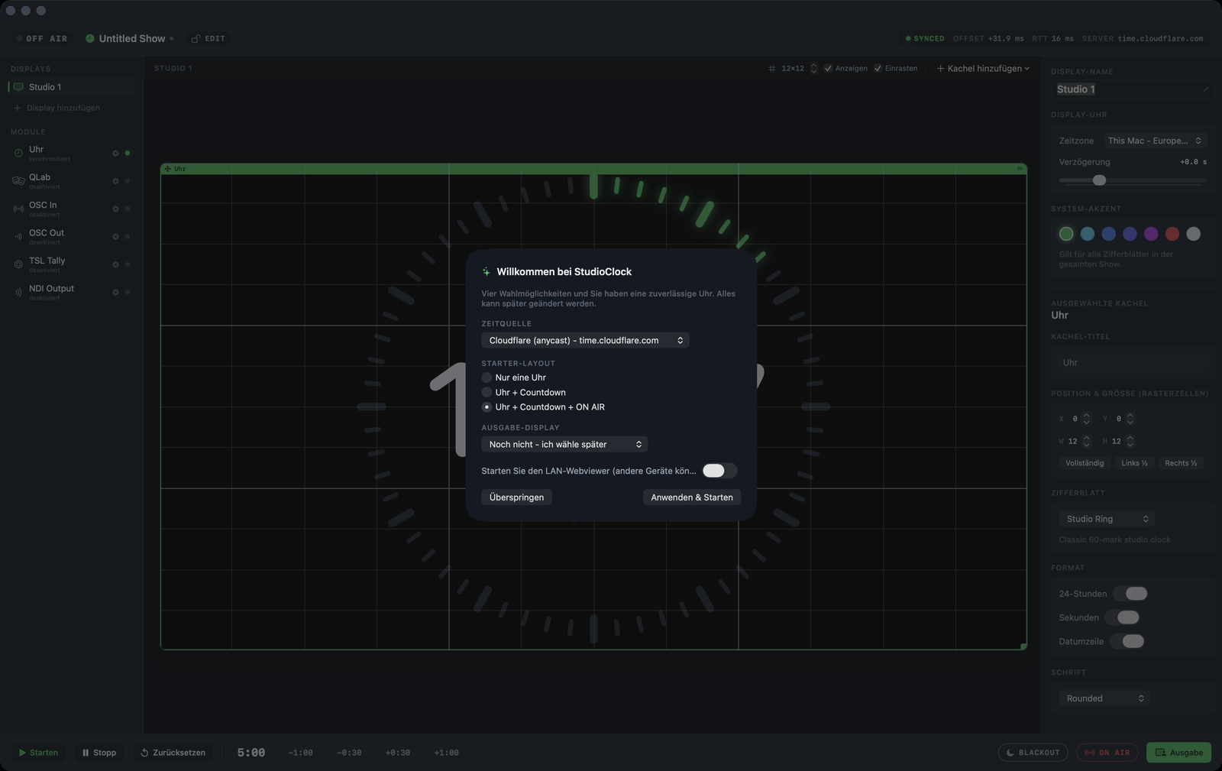Open the Zeitquelle Cloudflare dropdown
Screen dimensions: 1222x771
point(585,341)
